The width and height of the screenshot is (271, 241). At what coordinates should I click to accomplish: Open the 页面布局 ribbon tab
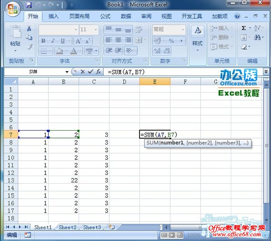point(79,17)
